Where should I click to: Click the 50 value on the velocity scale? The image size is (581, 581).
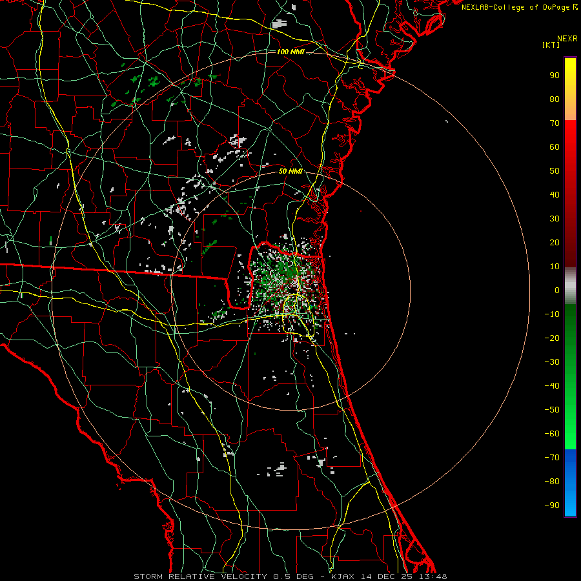pyautogui.click(x=555, y=171)
